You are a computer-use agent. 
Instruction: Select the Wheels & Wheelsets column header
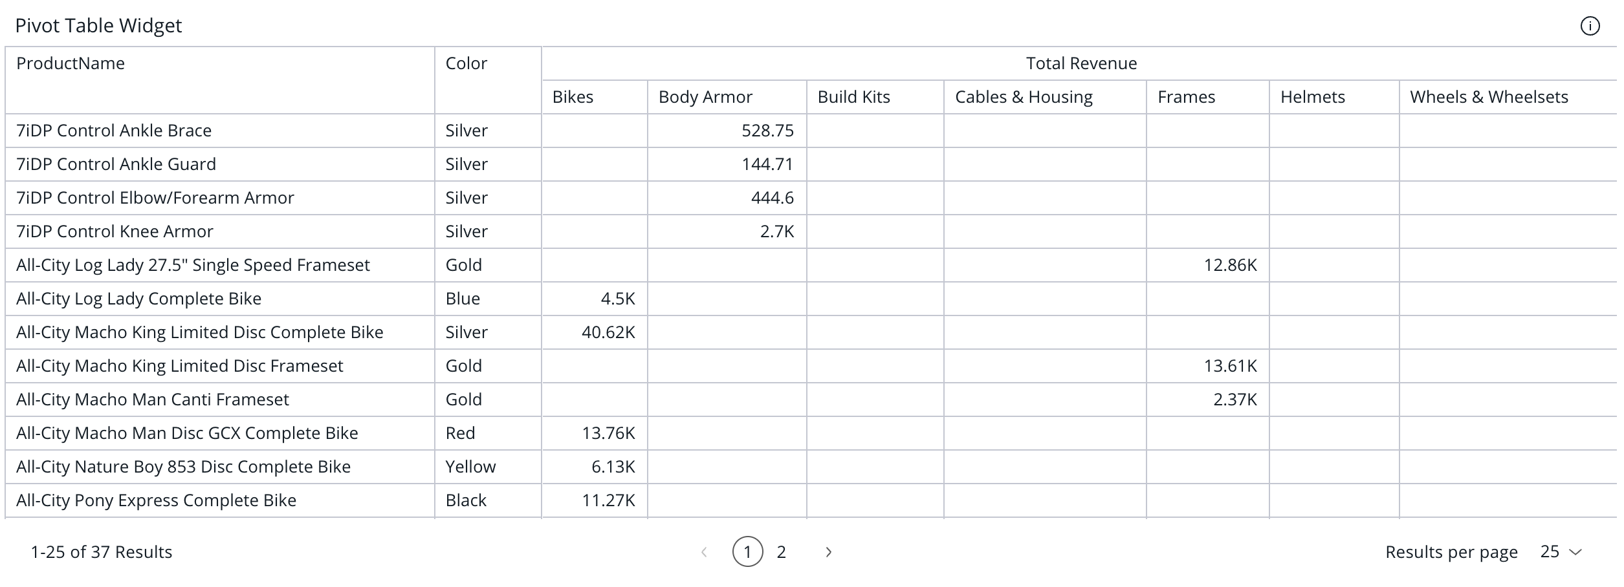pos(1489,97)
